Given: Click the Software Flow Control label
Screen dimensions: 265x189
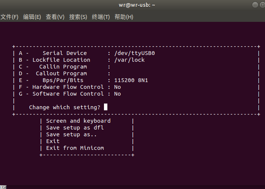Looking at the screenshot, I should click(x=68, y=94).
